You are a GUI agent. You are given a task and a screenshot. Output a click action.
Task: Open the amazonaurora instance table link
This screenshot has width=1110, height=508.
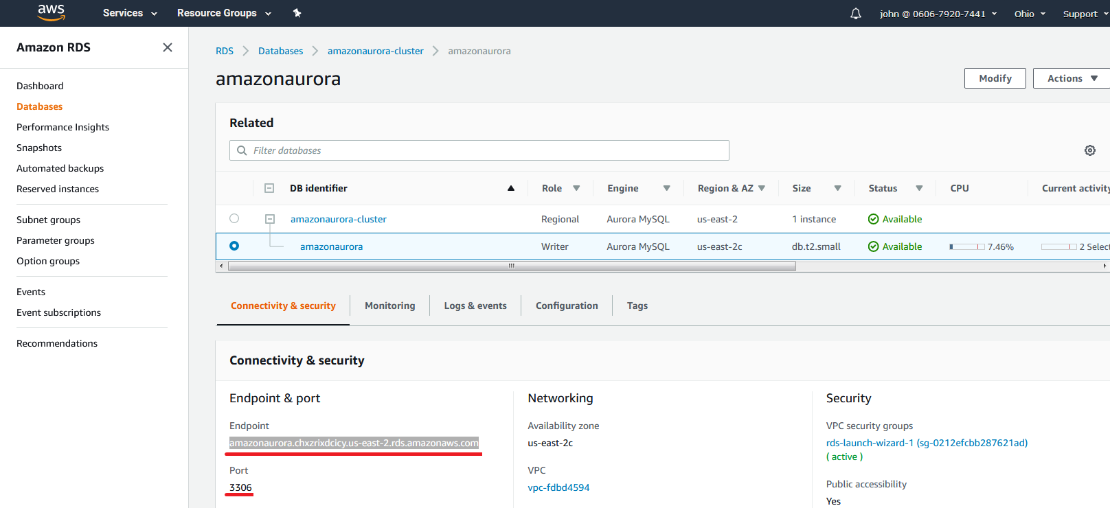pyautogui.click(x=332, y=246)
